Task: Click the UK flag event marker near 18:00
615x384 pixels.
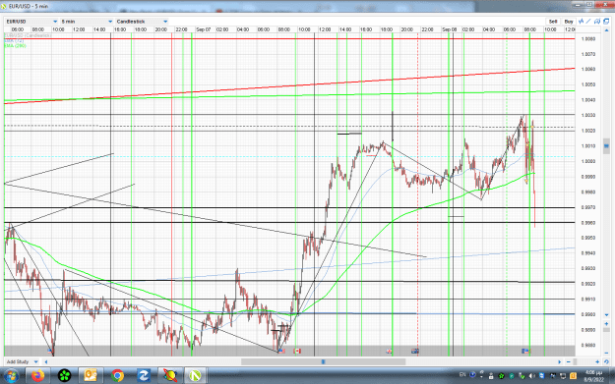Action: pos(389,351)
